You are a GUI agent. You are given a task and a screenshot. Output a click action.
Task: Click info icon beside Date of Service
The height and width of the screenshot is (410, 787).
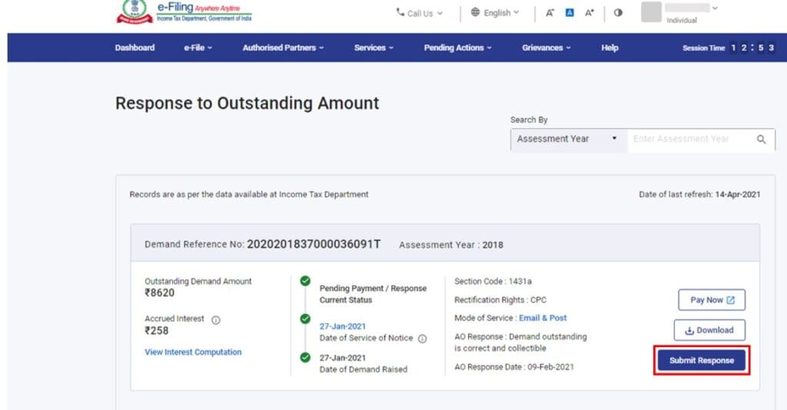pos(422,339)
